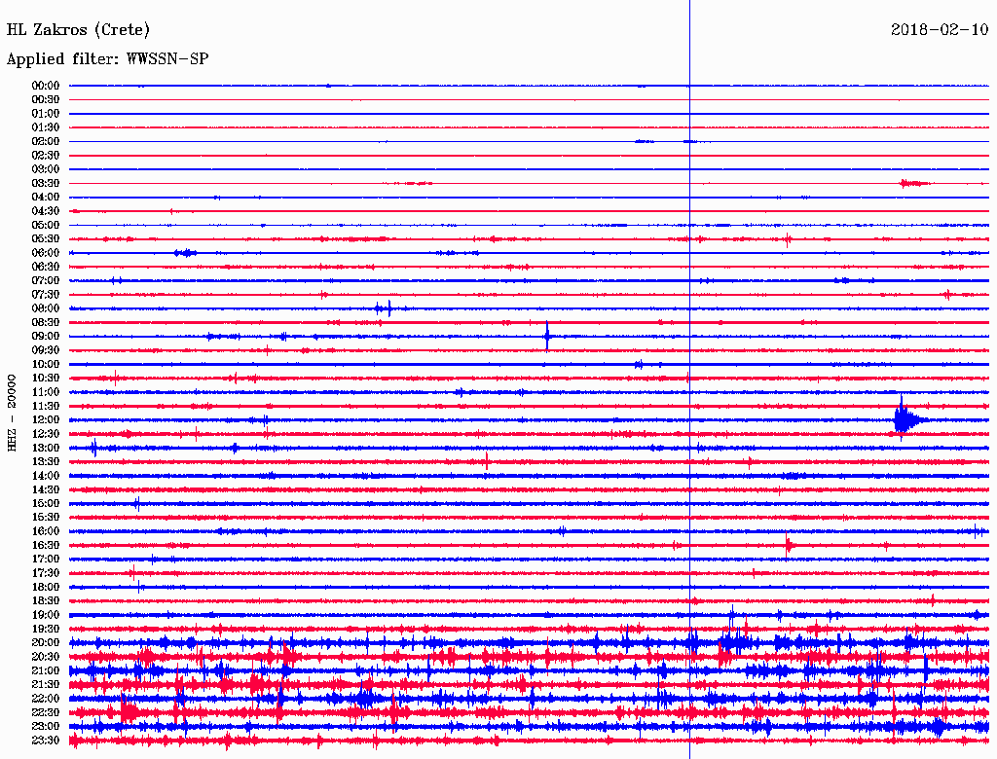Screen dimensions: 997x759
Task: Click the 23:00 time label
Action: tap(46, 726)
